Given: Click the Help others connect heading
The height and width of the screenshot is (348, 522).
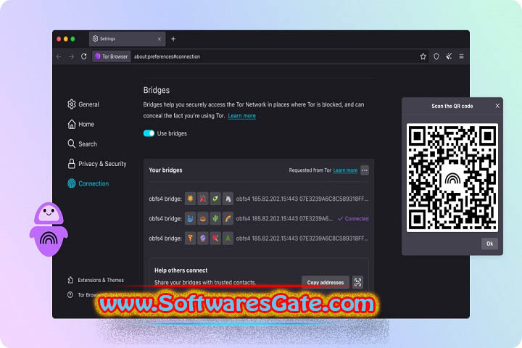Looking at the screenshot, I should pos(181,270).
